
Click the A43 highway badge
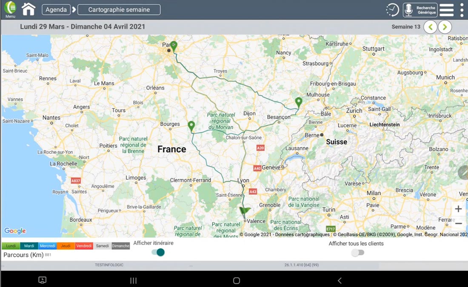253,191
